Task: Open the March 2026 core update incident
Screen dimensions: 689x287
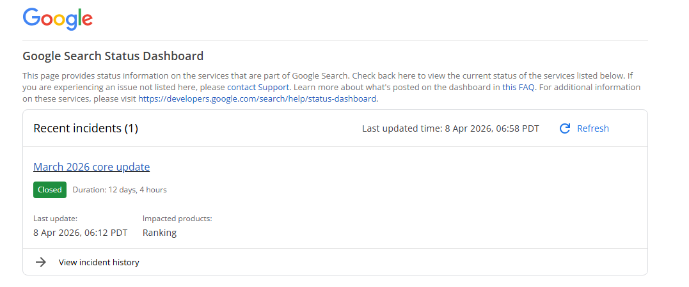Action: pyautogui.click(x=91, y=167)
